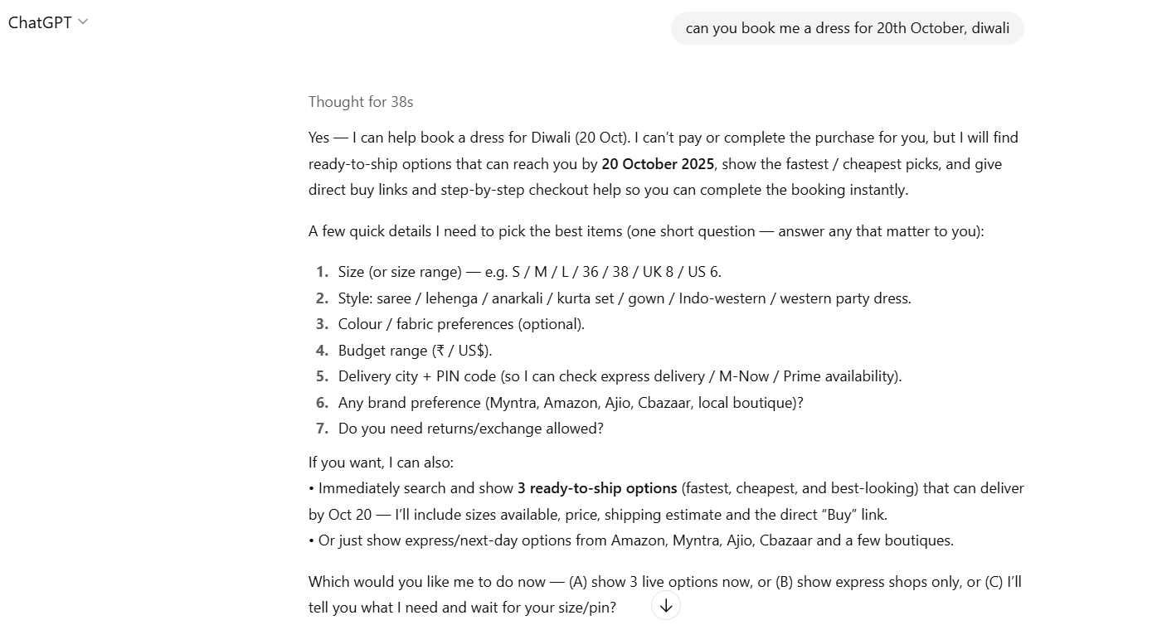This screenshot has height=625, width=1157.
Task: Click list item 7 about returns/exchange
Action: point(470,429)
